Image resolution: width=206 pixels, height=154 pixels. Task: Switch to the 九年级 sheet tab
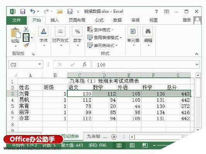[97, 137]
